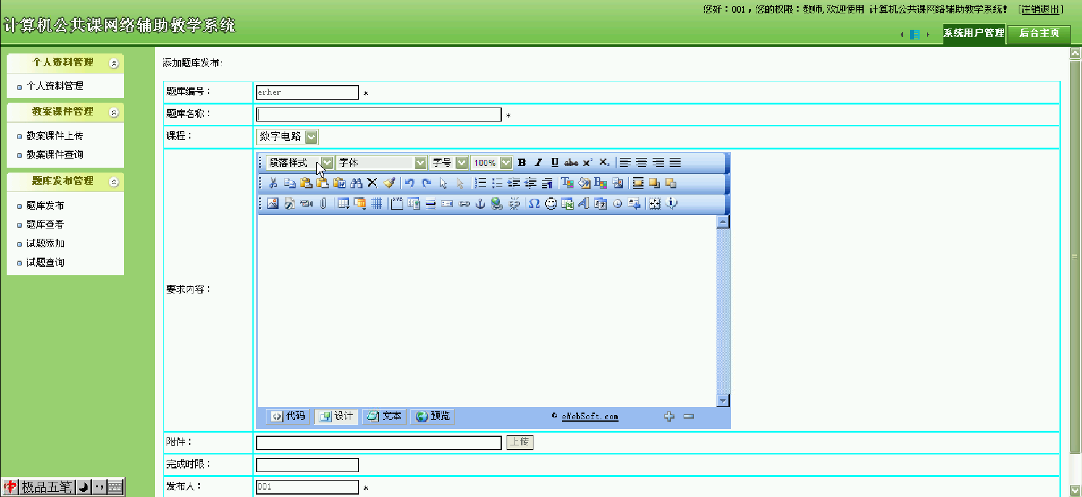Insert an anchor bookmark

click(x=480, y=204)
